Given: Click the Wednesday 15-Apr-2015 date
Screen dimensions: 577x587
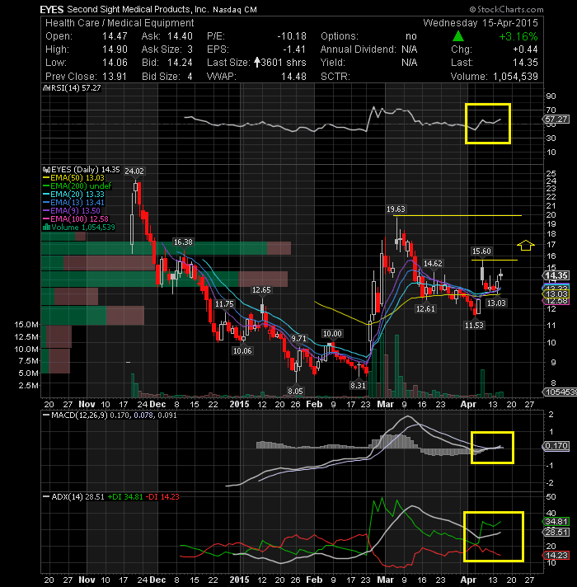Looking at the screenshot, I should tap(481, 23).
